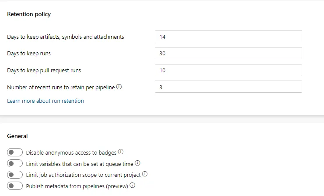Image resolution: width=324 pixels, height=196 pixels.
Task: Toggle Disable anonymous access to badges switch
Action: pos(15,152)
